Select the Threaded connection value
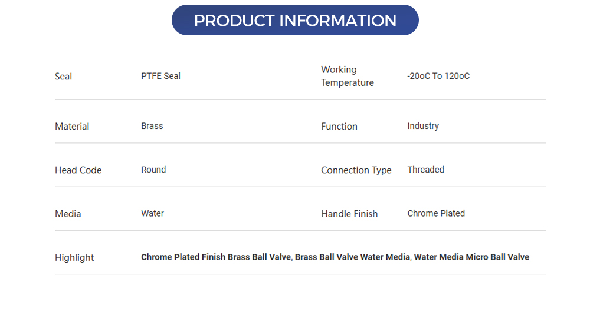The width and height of the screenshot is (590, 315). pyautogui.click(x=425, y=170)
